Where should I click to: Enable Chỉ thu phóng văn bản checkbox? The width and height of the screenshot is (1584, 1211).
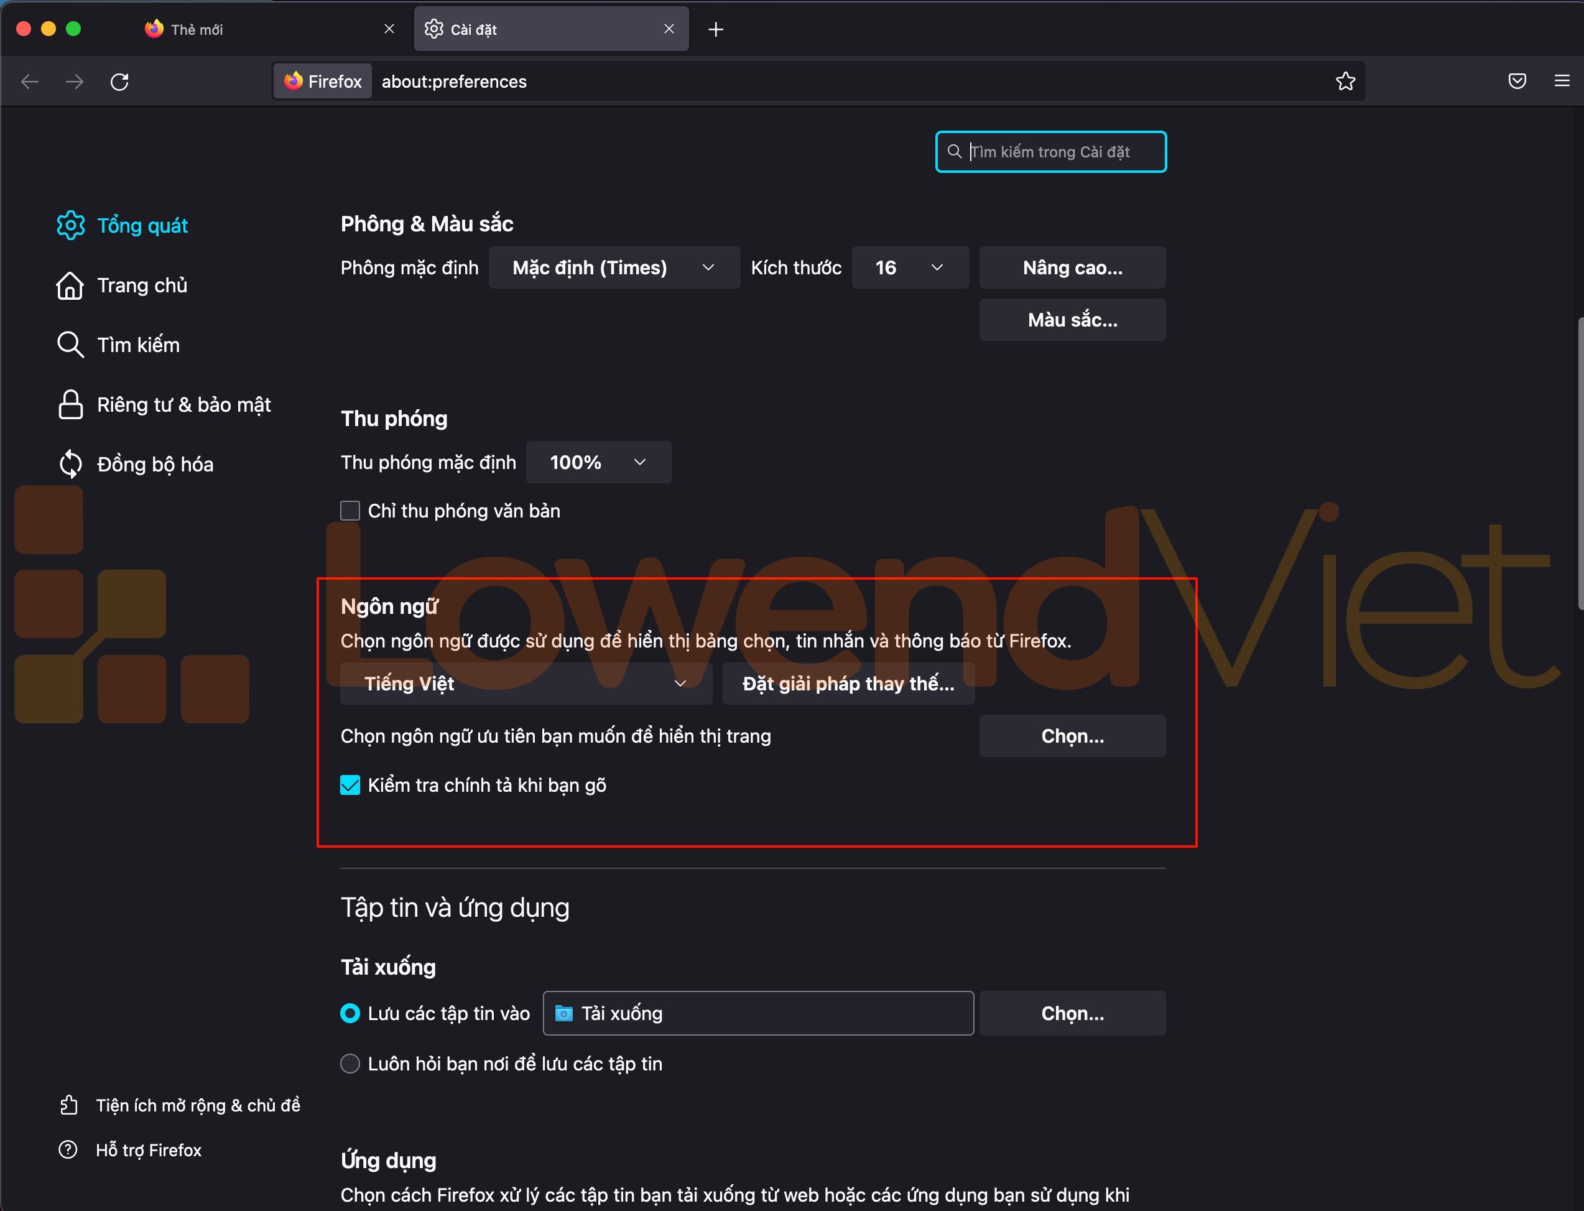coord(350,511)
